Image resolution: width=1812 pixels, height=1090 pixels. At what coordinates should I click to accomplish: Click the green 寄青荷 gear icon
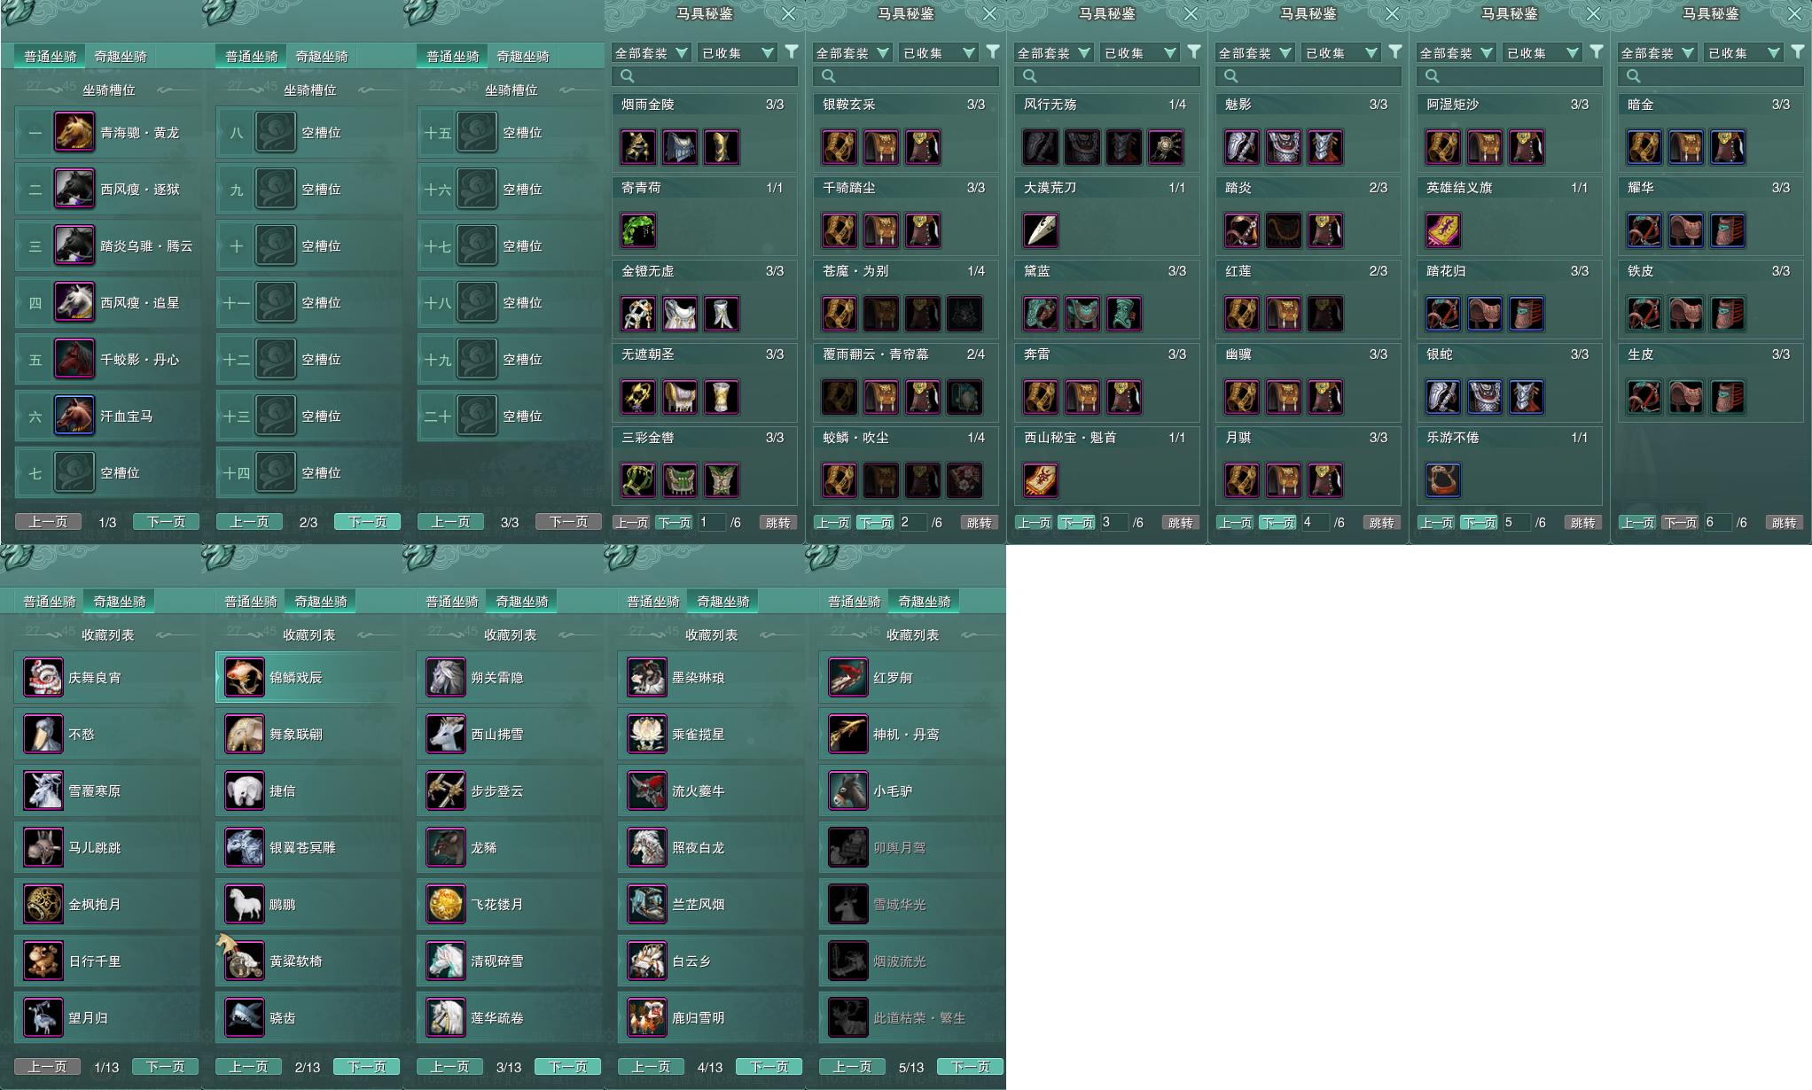click(x=638, y=230)
